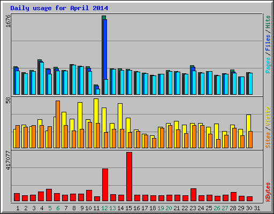This screenshot has height=214, width=274.
Task: Select day label 16 on the x-axis
Action: (136, 208)
